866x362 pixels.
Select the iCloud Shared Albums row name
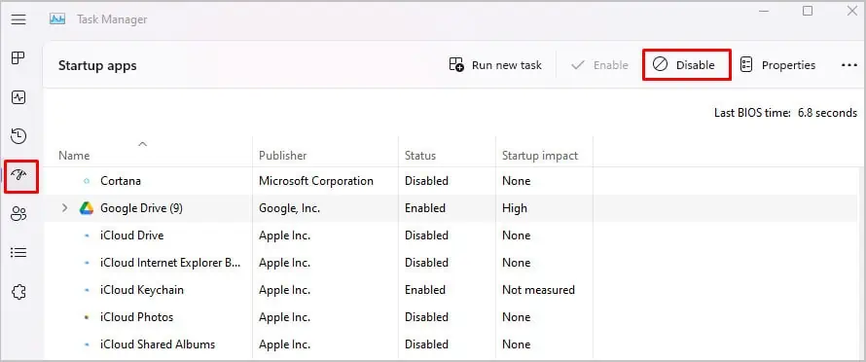point(158,344)
